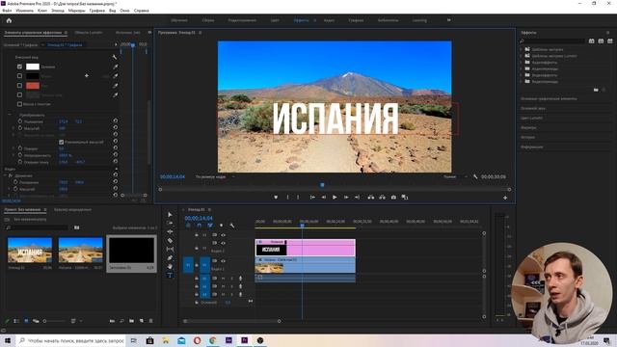Select the Track Select Forward tool
This screenshot has height=347, width=617.
170,223
